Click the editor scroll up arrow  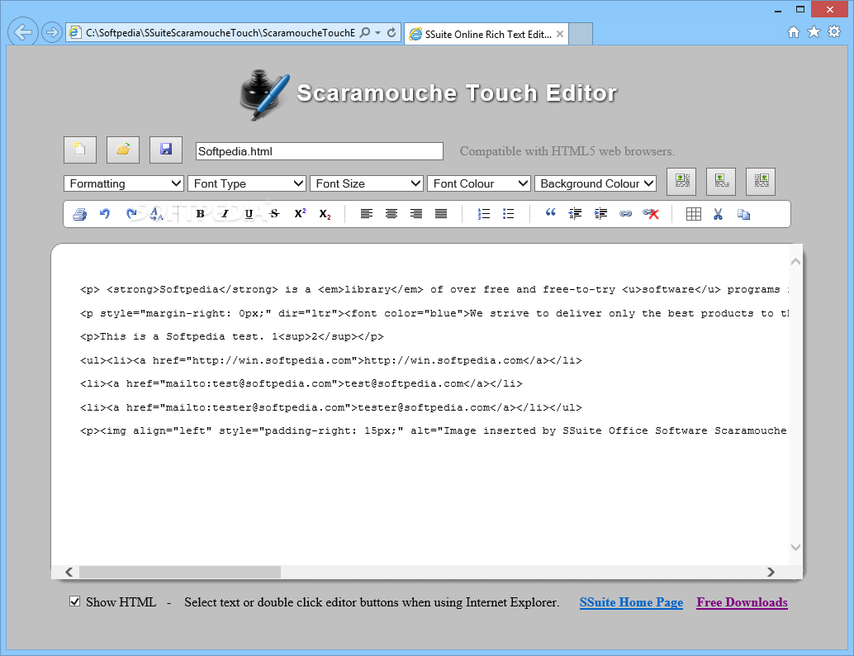coord(795,262)
